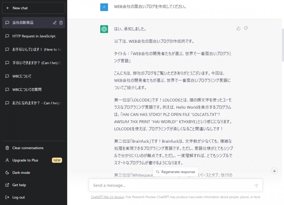Click the Send a message input field
This screenshot has width=284, height=205.
170,185
